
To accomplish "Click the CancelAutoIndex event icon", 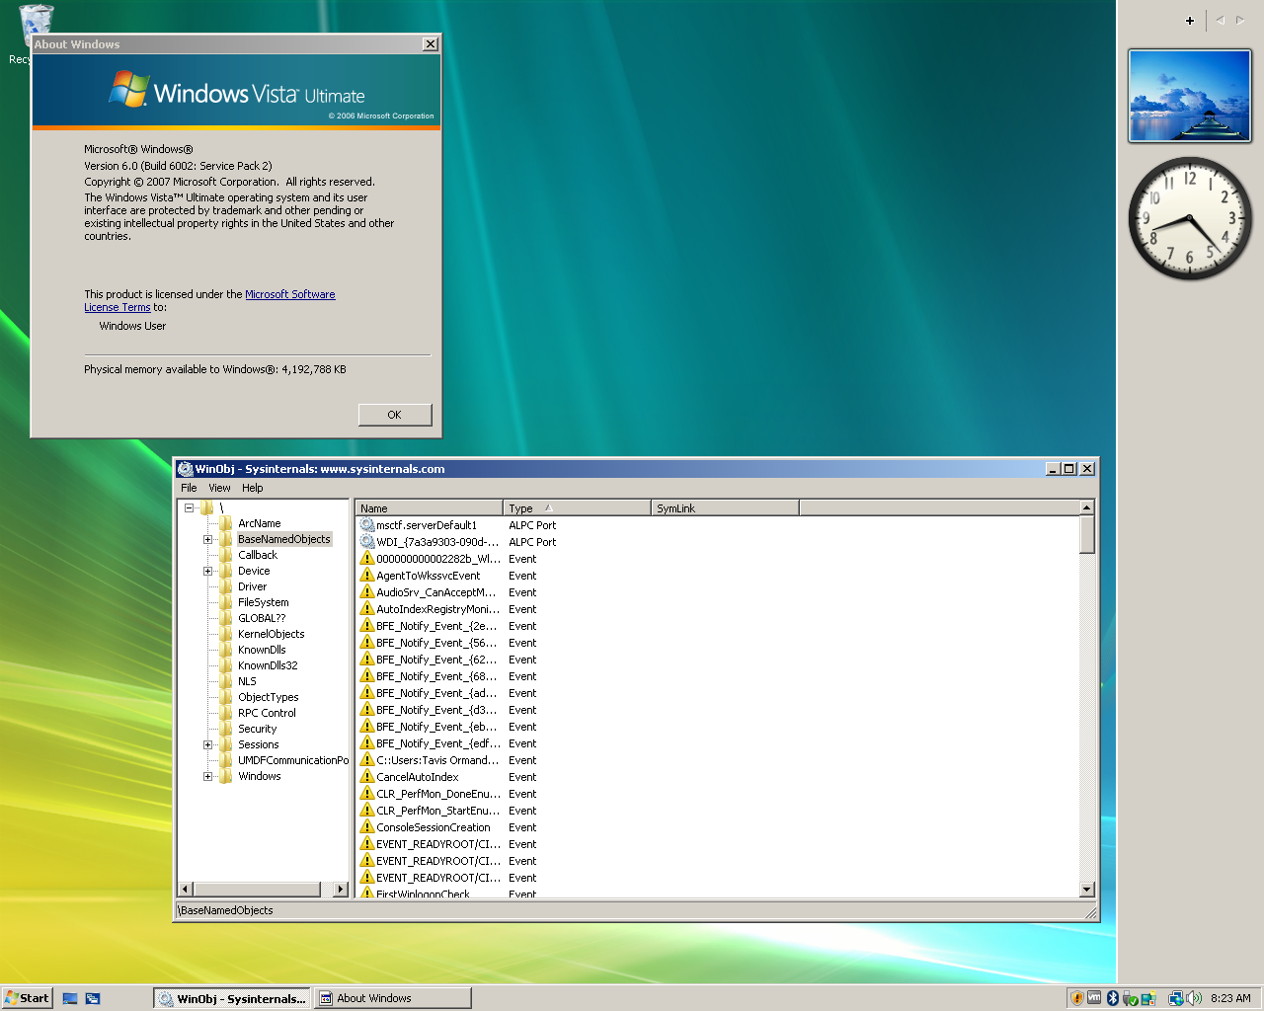I will point(367,777).
